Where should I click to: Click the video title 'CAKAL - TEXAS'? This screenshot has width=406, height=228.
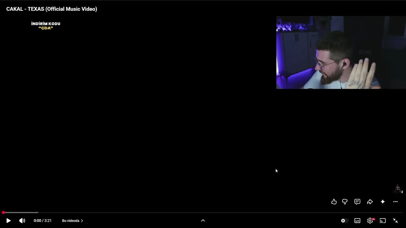(x=52, y=9)
